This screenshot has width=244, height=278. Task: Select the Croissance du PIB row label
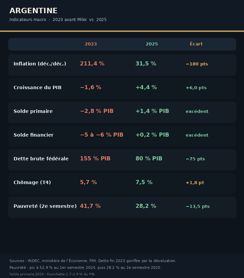[37, 87]
